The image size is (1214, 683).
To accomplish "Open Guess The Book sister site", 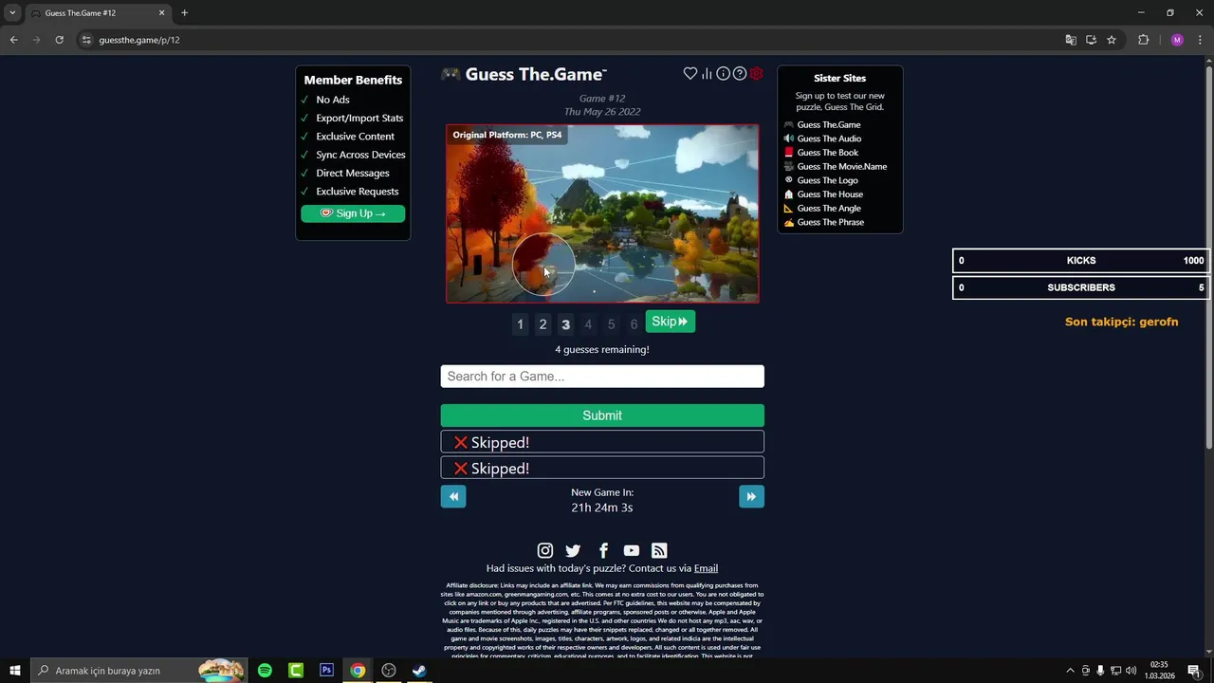I will click(827, 153).
